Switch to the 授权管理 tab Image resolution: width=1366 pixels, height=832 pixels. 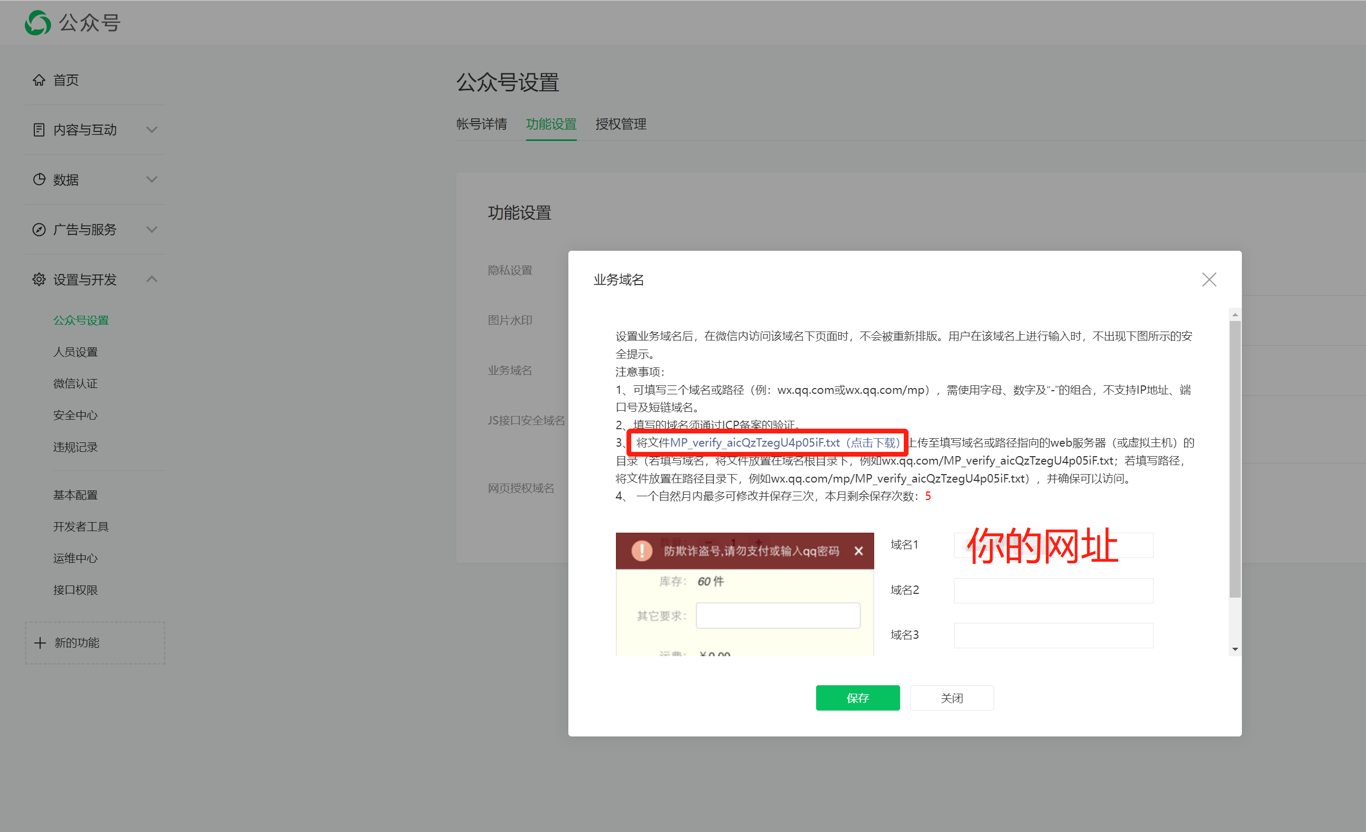[x=621, y=124]
